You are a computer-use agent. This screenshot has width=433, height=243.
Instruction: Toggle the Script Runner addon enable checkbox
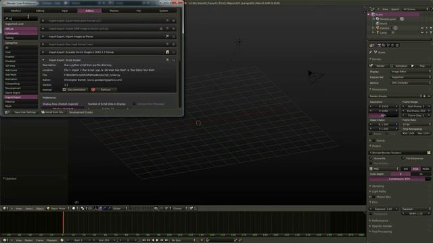point(174,60)
